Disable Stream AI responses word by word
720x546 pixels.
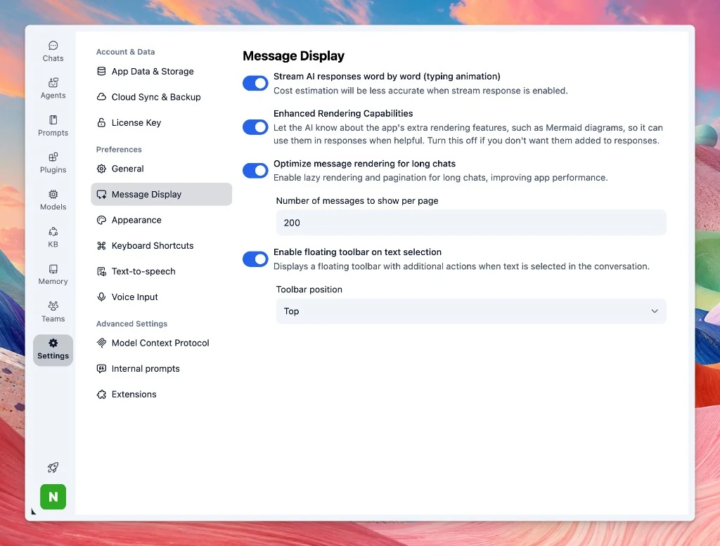(255, 83)
